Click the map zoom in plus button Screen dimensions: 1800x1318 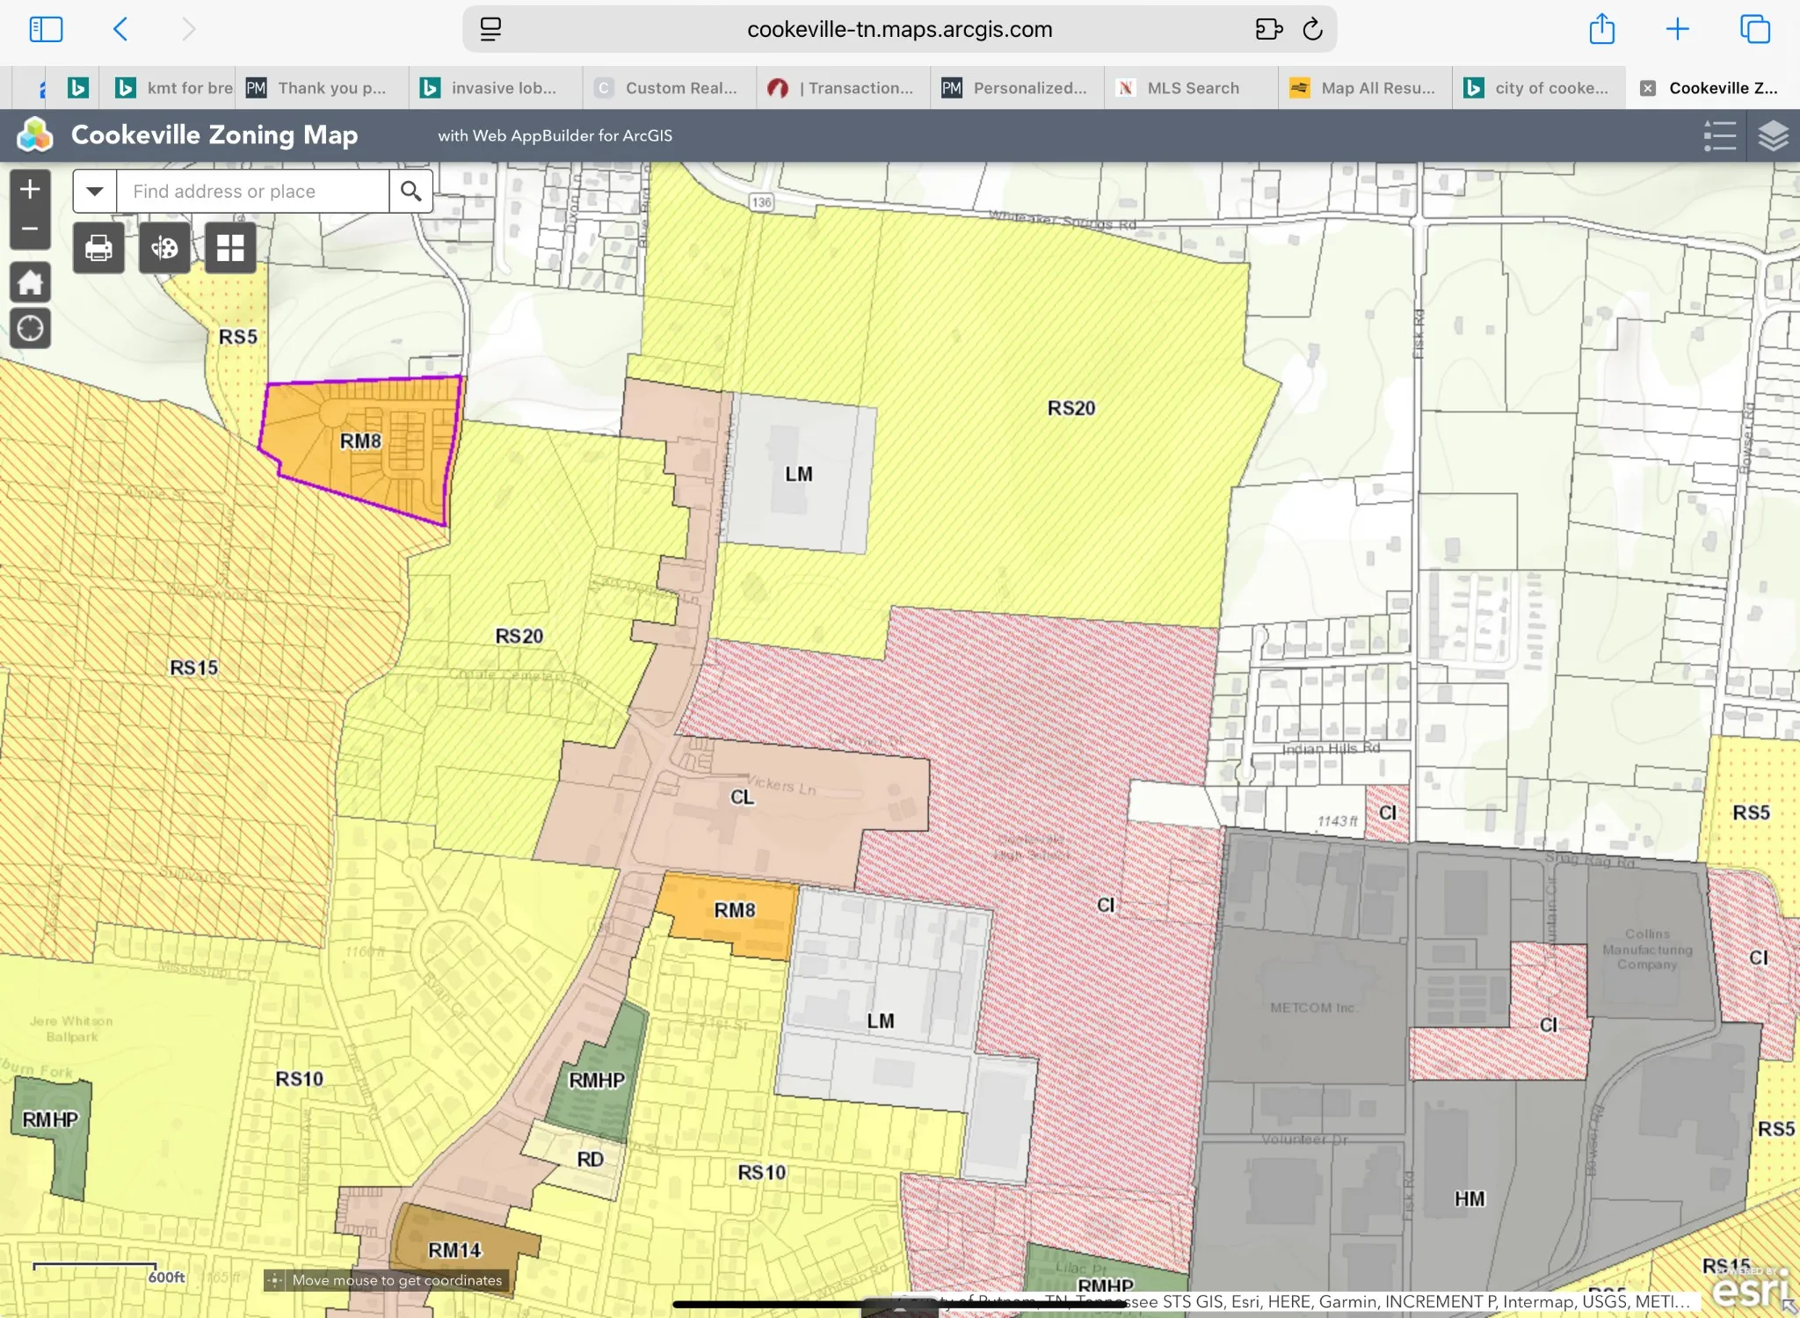[30, 189]
